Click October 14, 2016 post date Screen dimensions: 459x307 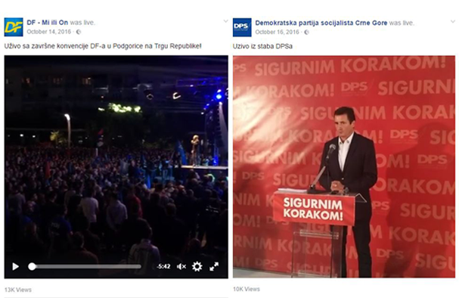point(49,32)
